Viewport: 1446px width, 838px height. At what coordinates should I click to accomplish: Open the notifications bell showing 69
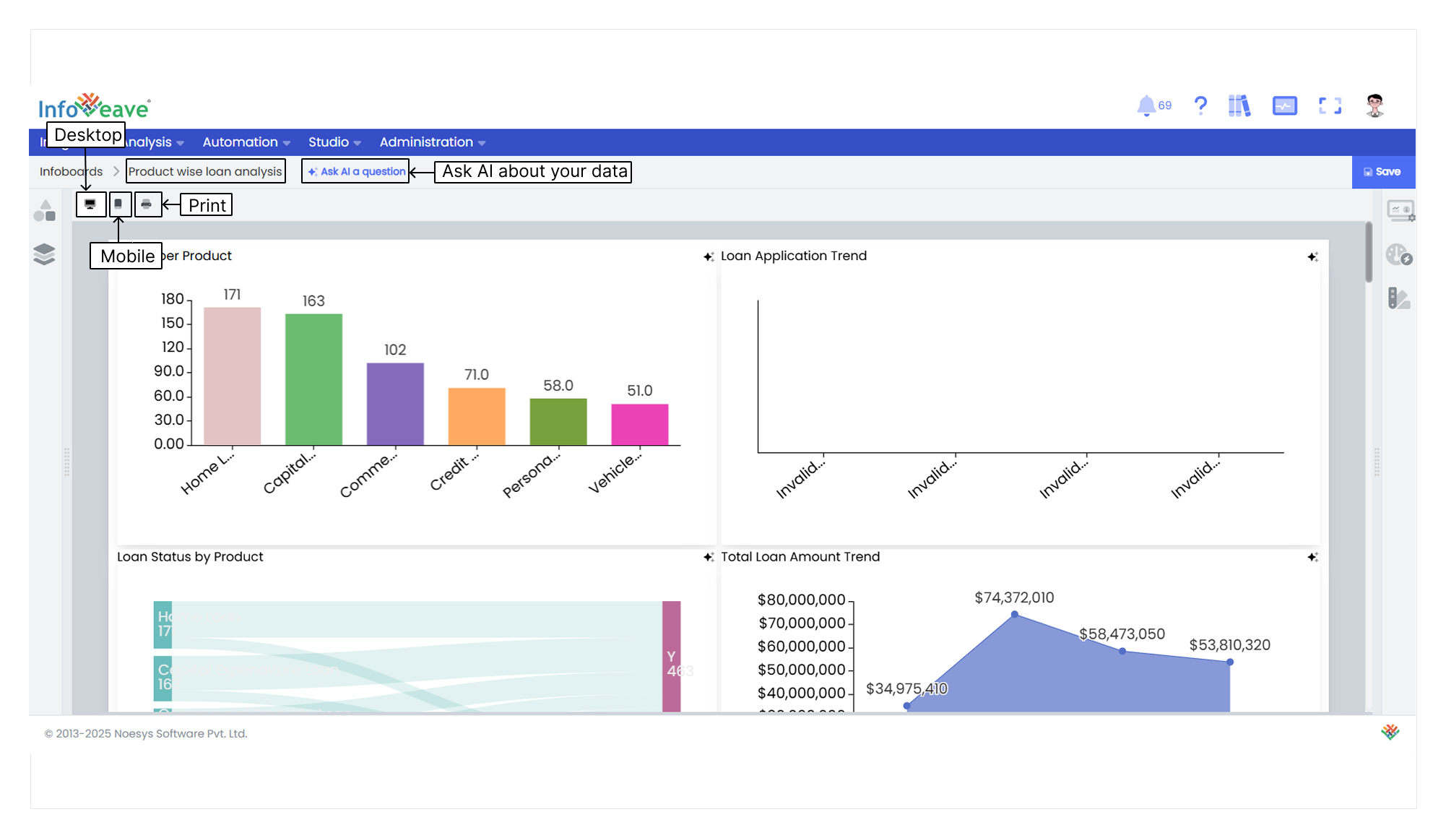click(x=1153, y=106)
